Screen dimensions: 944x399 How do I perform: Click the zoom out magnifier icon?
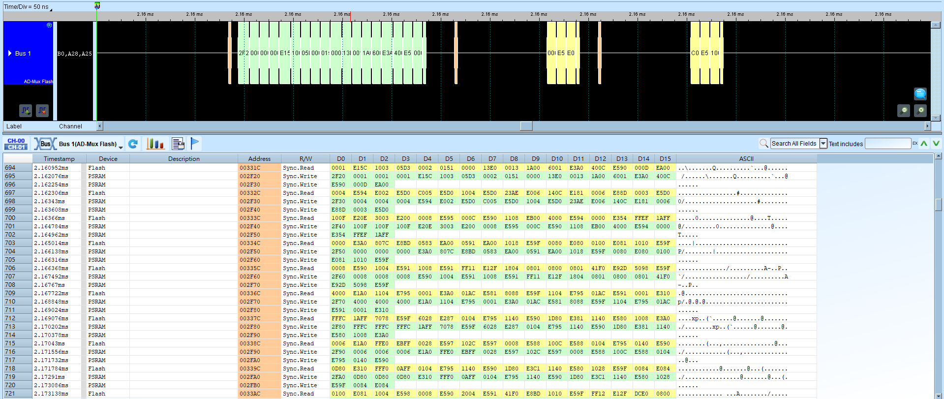tap(903, 111)
